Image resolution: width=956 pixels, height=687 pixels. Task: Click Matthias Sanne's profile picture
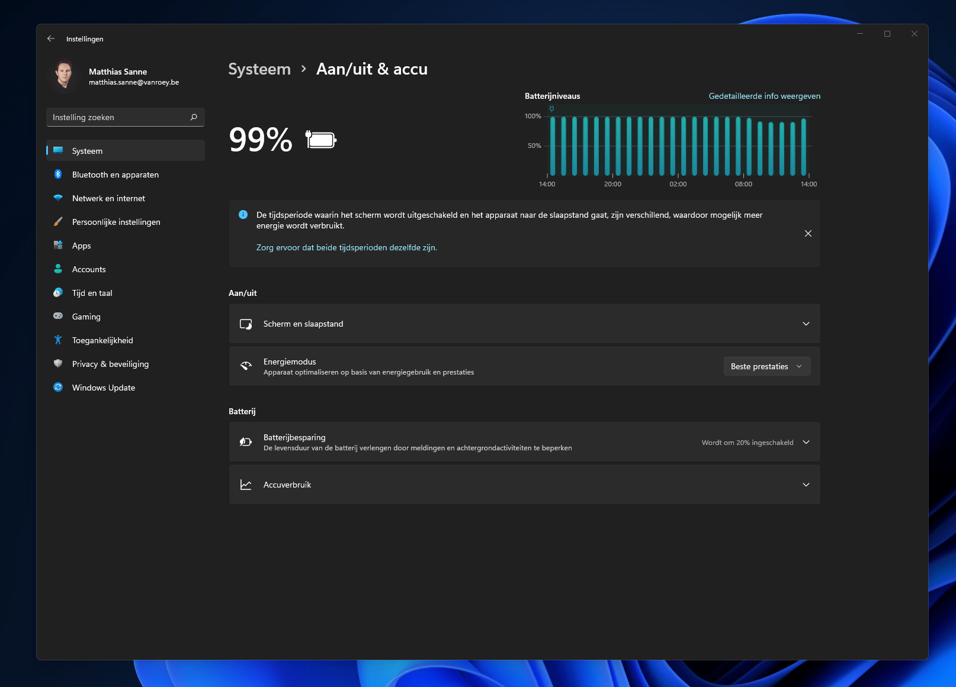click(64, 76)
